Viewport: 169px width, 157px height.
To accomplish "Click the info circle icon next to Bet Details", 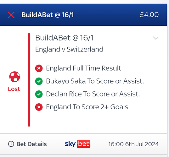I will [x=11, y=144].
